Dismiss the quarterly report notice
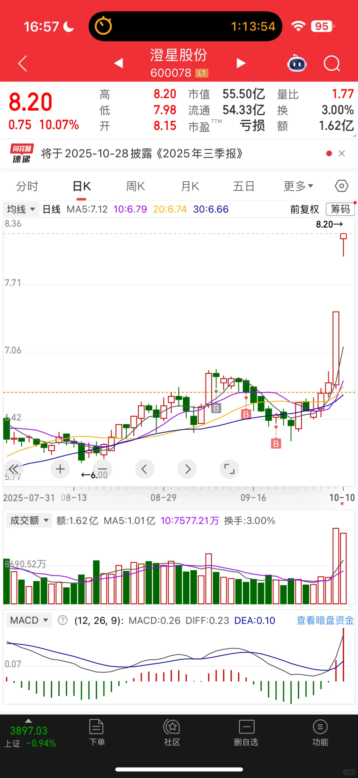The width and height of the screenshot is (358, 778). click(342, 153)
